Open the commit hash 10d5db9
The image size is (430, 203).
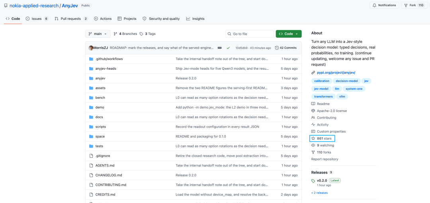(241, 48)
